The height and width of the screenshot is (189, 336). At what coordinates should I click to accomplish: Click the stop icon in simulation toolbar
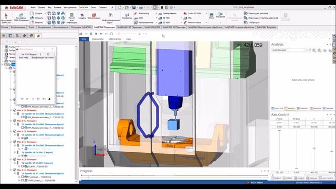[96, 34]
